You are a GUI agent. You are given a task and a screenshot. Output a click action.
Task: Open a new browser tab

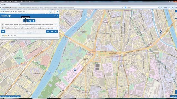(x=22, y=4)
